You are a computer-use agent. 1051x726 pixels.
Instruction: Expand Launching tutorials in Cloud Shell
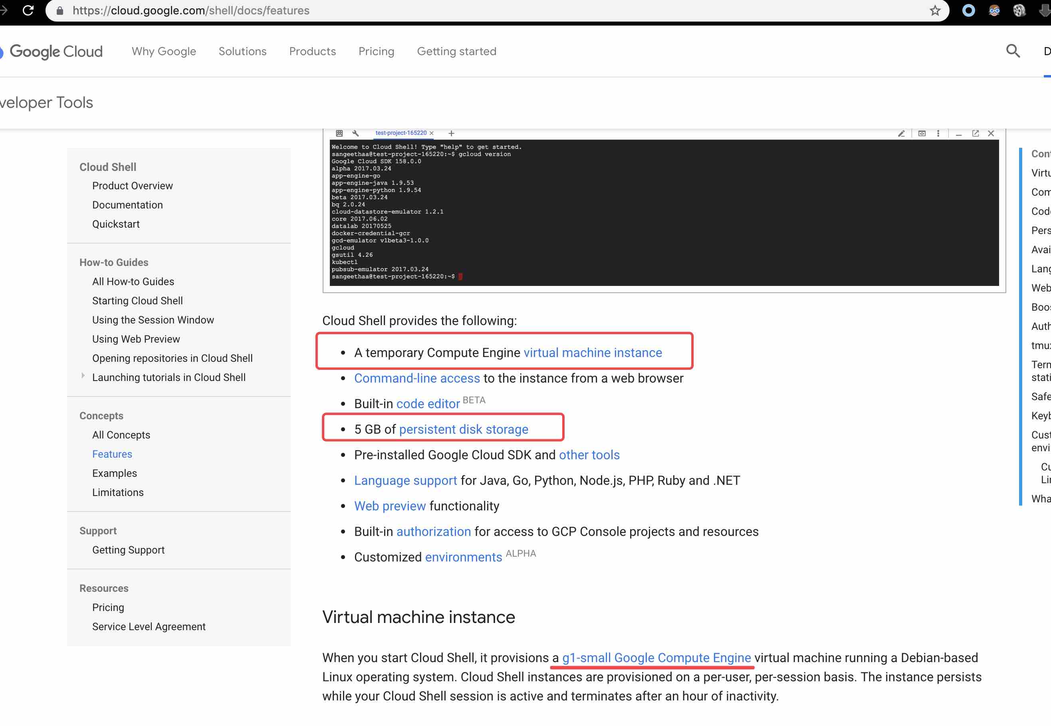[83, 376]
